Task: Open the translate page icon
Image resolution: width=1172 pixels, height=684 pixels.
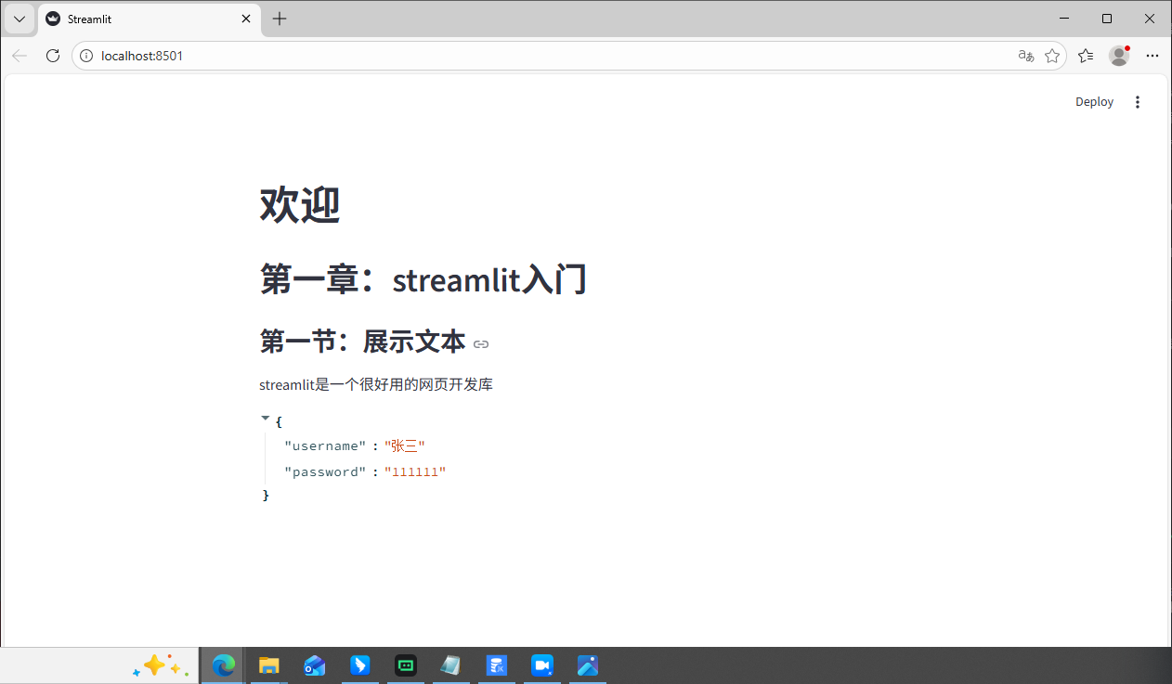Action: [x=1026, y=56]
